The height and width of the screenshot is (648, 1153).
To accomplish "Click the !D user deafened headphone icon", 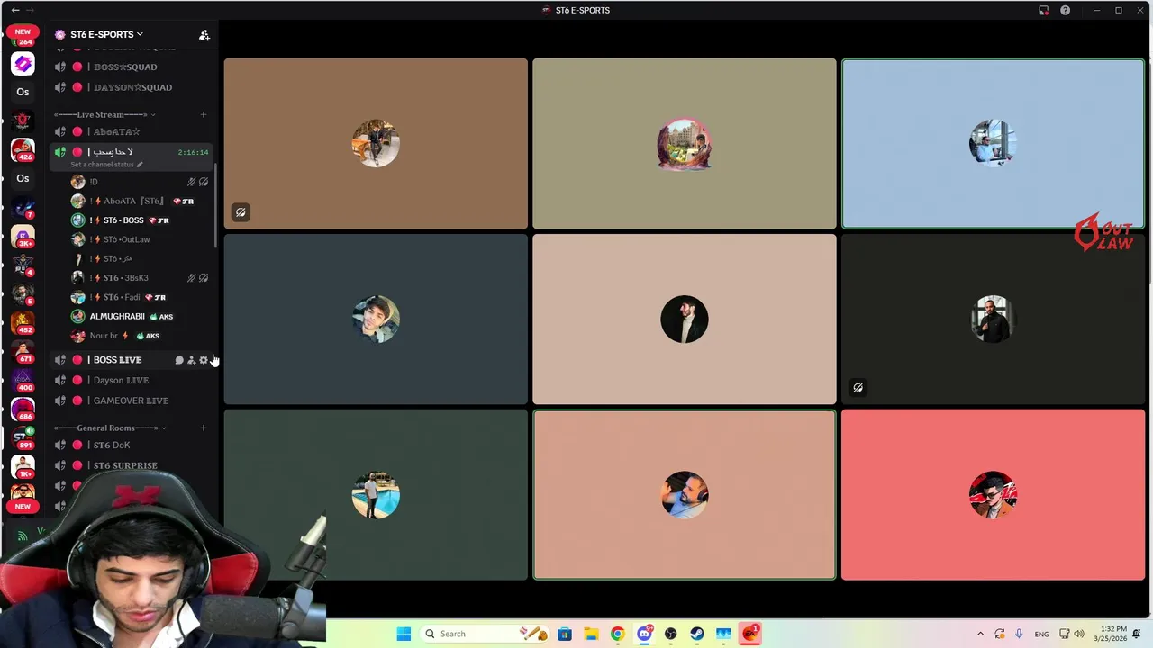I will (204, 182).
